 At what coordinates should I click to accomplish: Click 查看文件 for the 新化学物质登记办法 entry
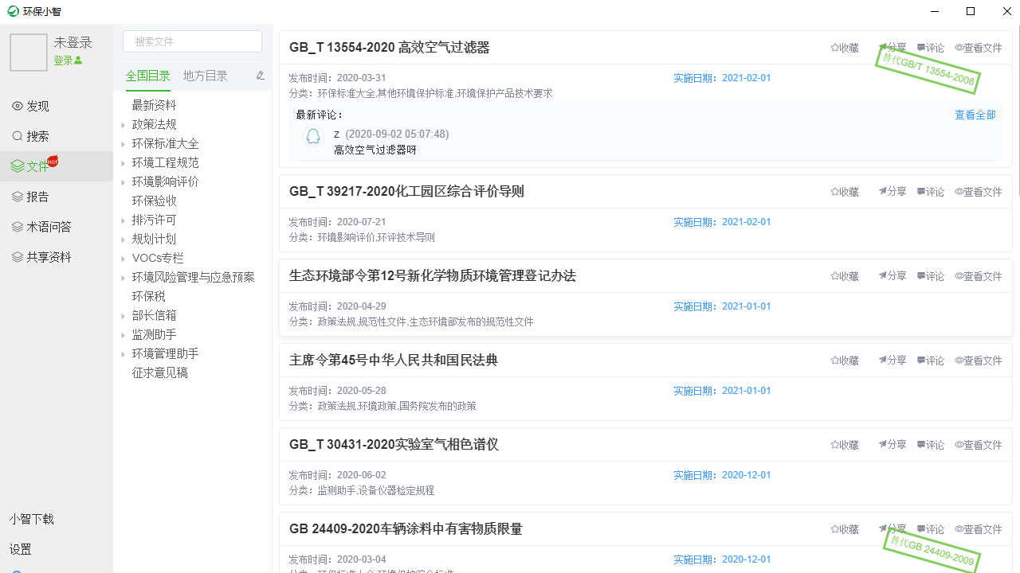point(978,275)
